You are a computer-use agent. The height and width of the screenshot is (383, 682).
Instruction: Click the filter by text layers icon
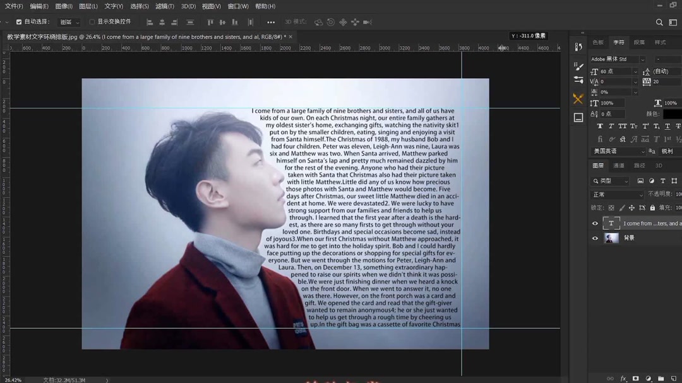663,181
